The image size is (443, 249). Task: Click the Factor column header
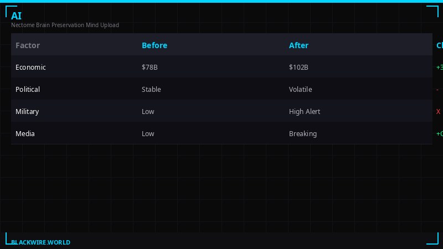tap(28, 45)
